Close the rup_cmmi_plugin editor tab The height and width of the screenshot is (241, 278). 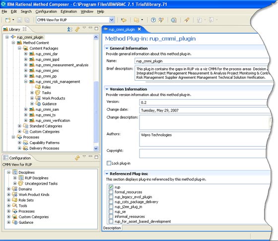[x=139, y=29]
